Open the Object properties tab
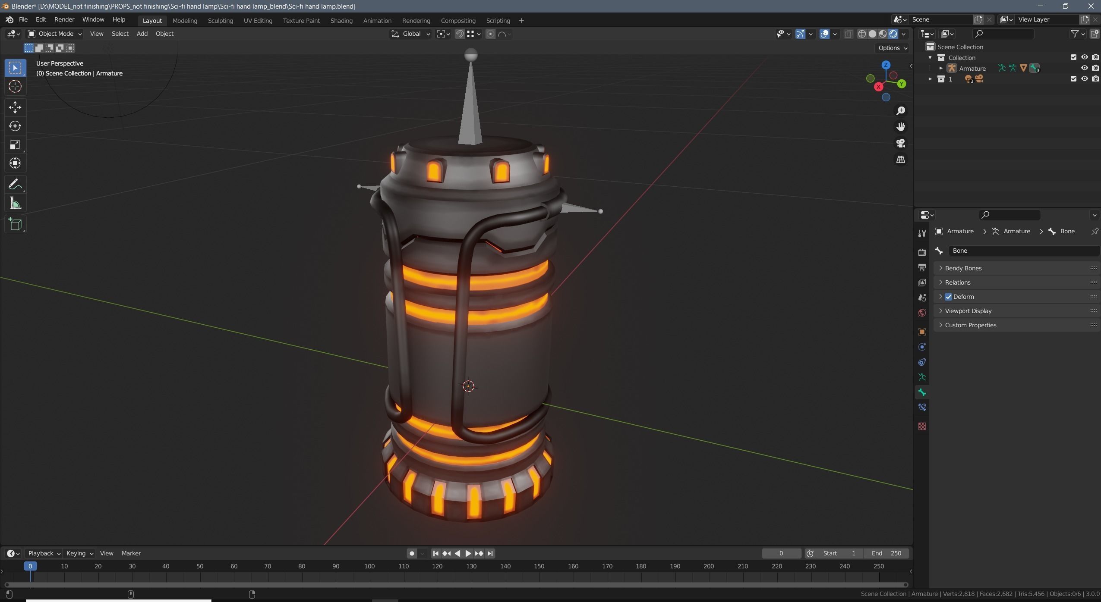The width and height of the screenshot is (1101, 602). click(x=922, y=332)
